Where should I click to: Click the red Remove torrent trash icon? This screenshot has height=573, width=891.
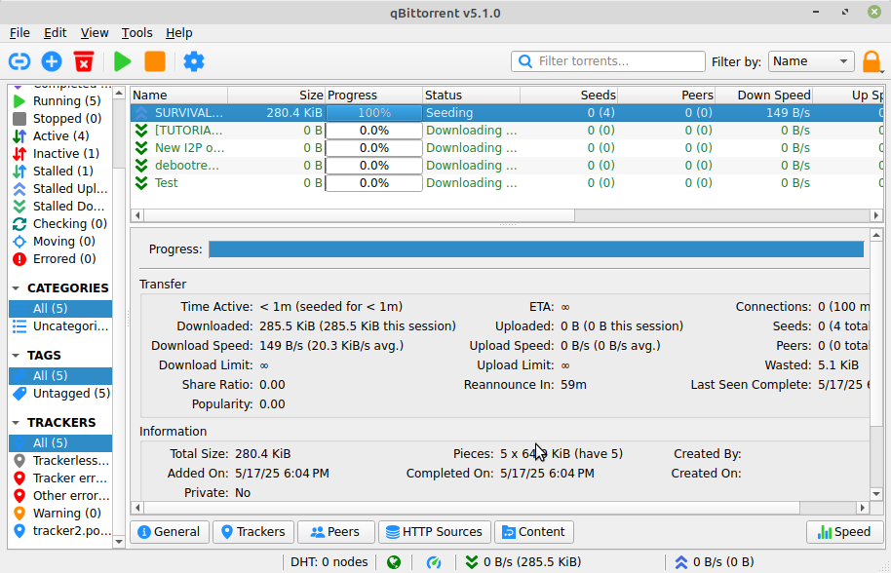[x=84, y=61]
